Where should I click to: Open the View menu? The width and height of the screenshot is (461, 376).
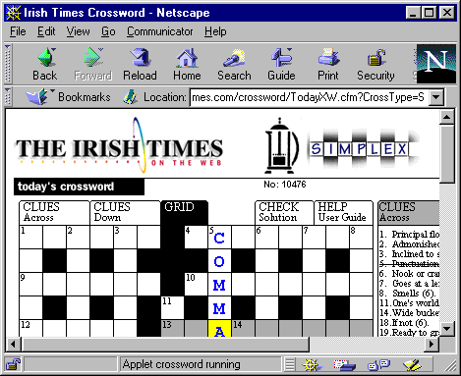pyautogui.click(x=78, y=31)
